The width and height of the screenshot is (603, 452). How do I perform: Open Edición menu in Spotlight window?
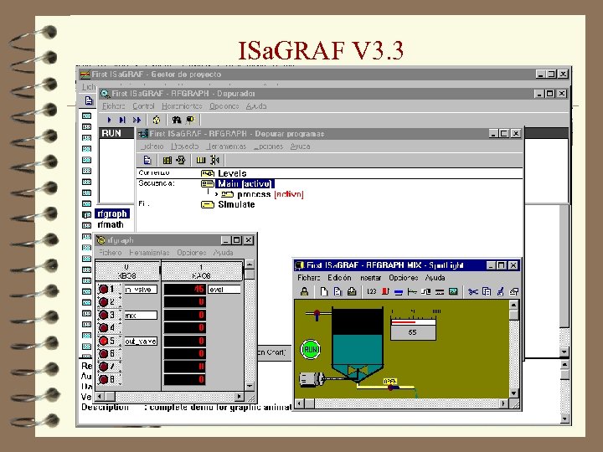(x=339, y=278)
